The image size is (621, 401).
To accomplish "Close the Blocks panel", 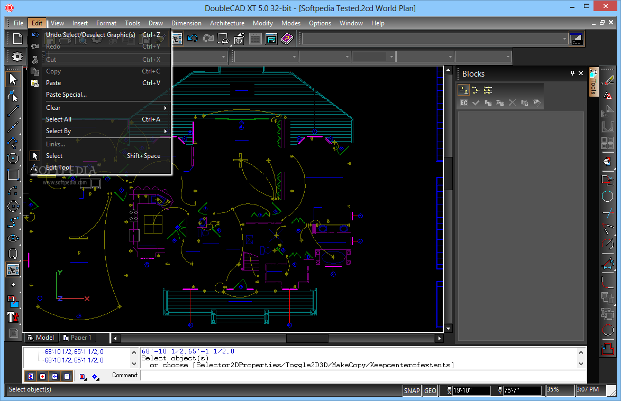I will (x=581, y=73).
